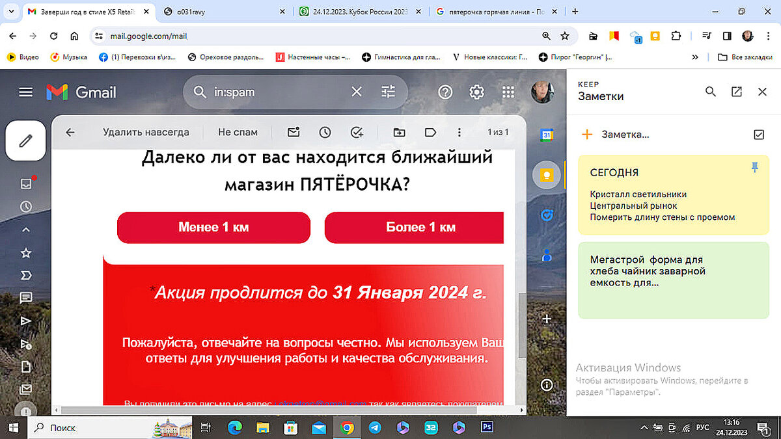Click the Compose pencil button

point(25,140)
